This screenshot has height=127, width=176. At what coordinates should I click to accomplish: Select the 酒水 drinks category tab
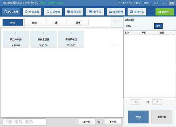point(78,22)
